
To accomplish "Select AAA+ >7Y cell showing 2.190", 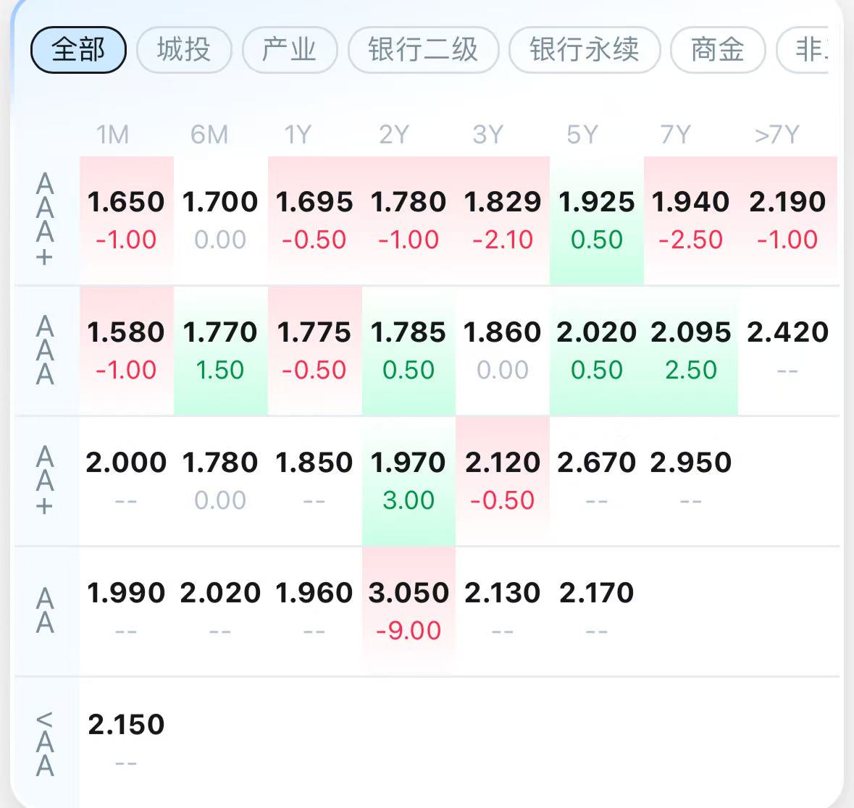I will coord(787,221).
